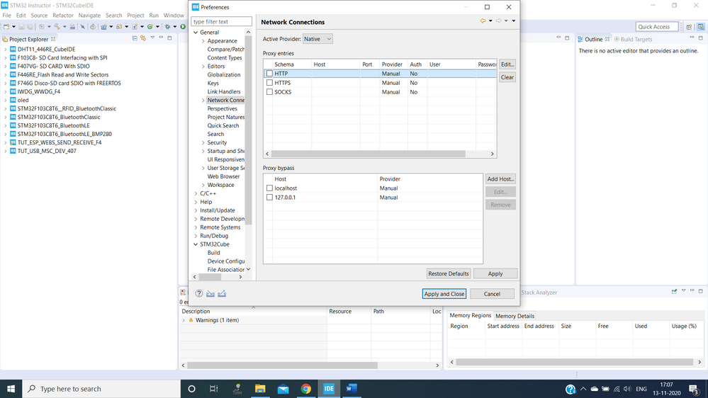
Task: Click the New source folder toolbar icon
Action: [x=119, y=27]
